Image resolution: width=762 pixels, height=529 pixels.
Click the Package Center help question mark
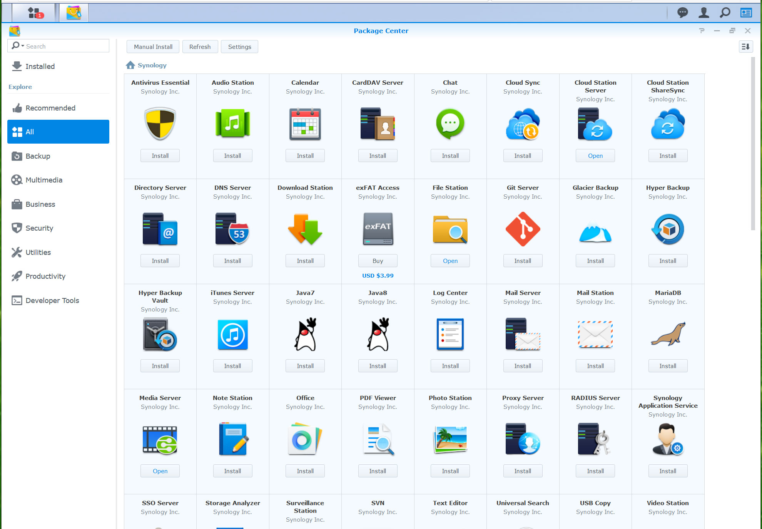[x=702, y=30]
